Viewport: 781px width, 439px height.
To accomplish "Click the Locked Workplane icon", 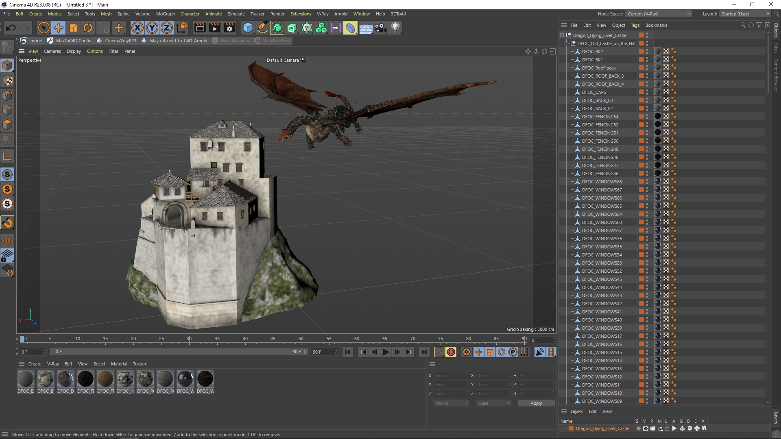I will [7, 255].
